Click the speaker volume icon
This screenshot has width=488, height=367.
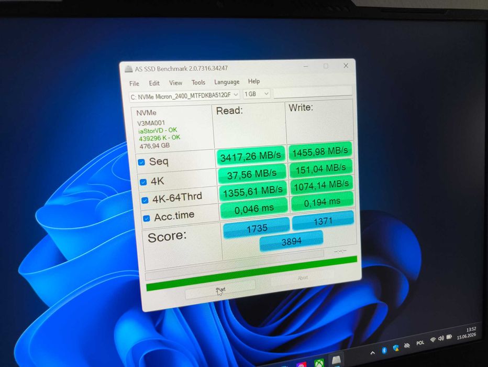pyautogui.click(x=441, y=338)
